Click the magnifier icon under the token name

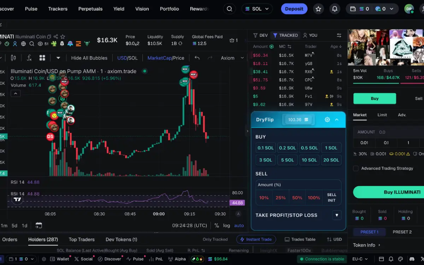(x=32, y=44)
